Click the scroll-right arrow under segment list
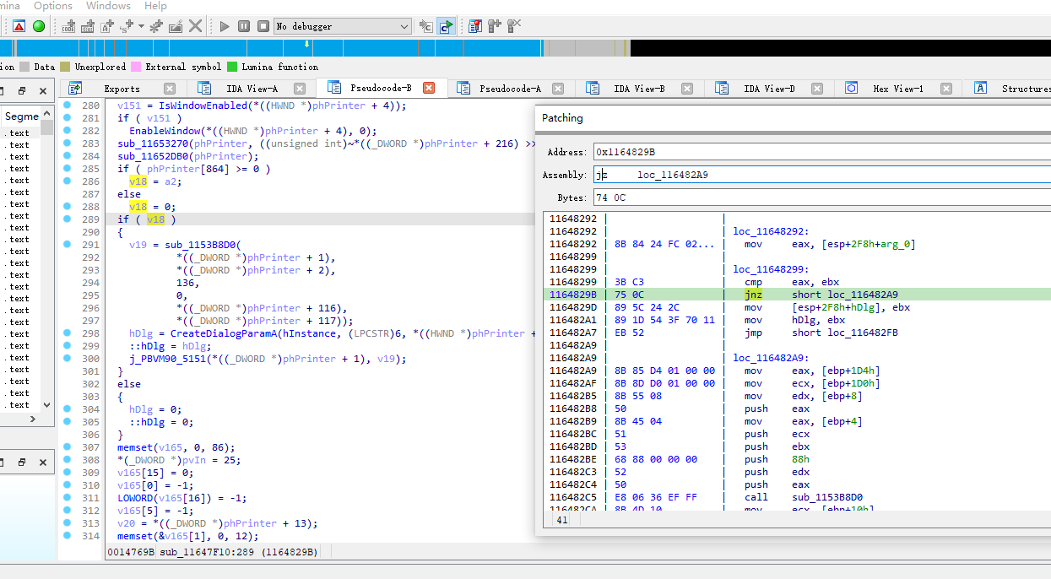 [x=35, y=421]
